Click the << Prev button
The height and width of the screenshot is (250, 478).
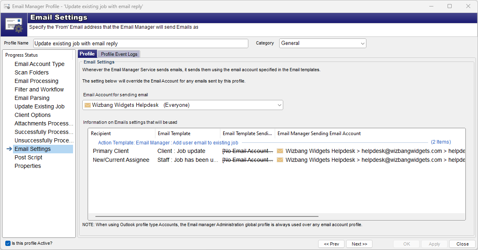click(332, 244)
